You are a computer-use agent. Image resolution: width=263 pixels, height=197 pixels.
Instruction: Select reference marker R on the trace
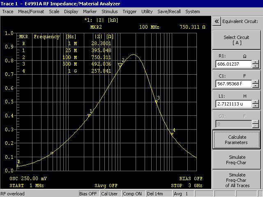click(x=17, y=166)
